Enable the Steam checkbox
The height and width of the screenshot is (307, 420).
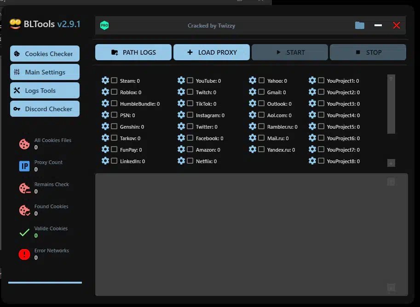click(x=114, y=80)
